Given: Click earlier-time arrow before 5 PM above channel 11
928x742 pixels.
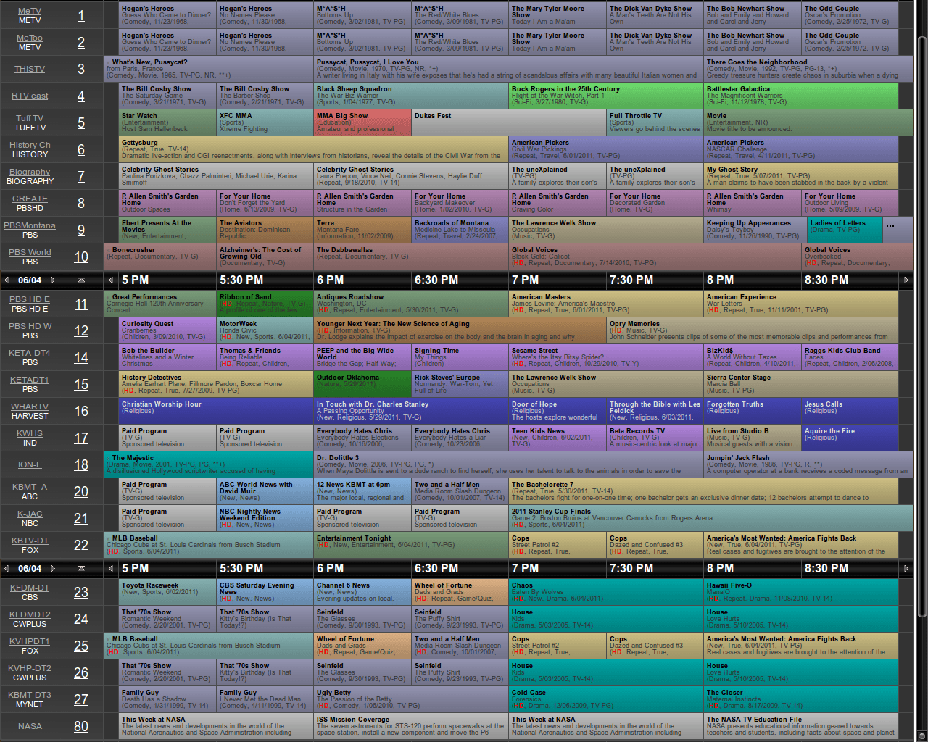Looking at the screenshot, I should pyautogui.click(x=111, y=280).
